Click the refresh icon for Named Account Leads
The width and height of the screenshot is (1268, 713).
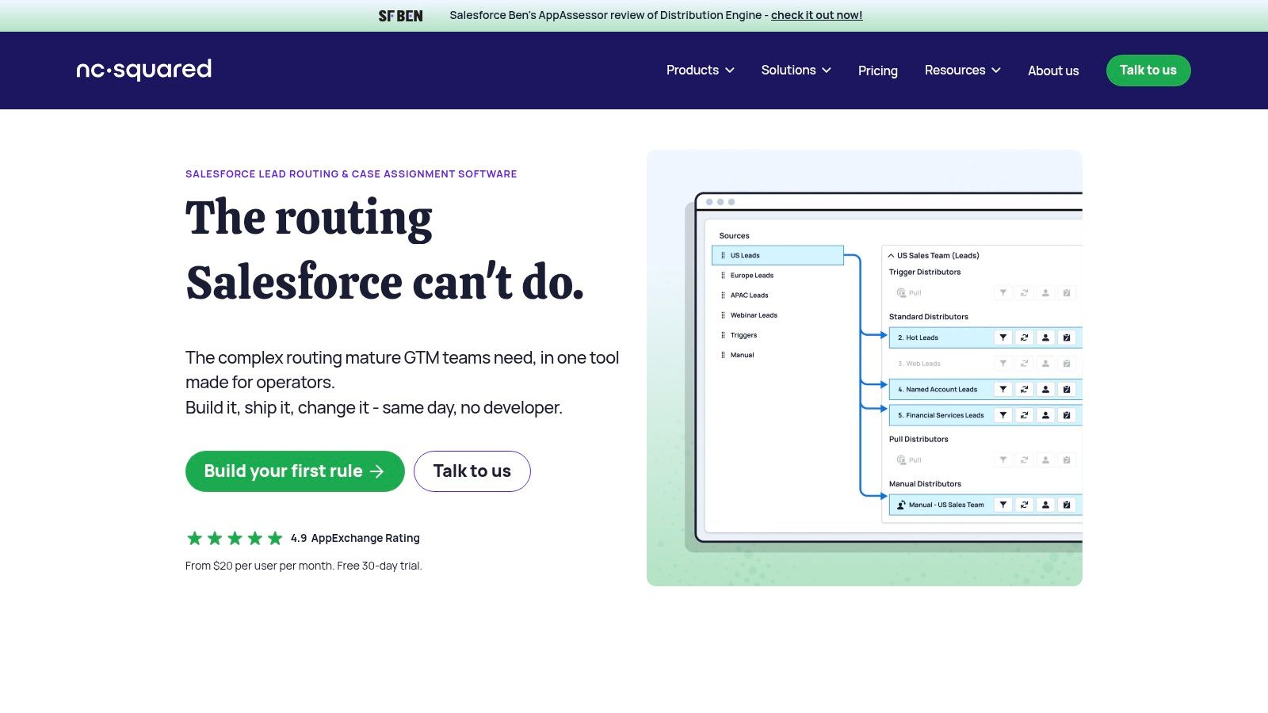[1025, 389]
